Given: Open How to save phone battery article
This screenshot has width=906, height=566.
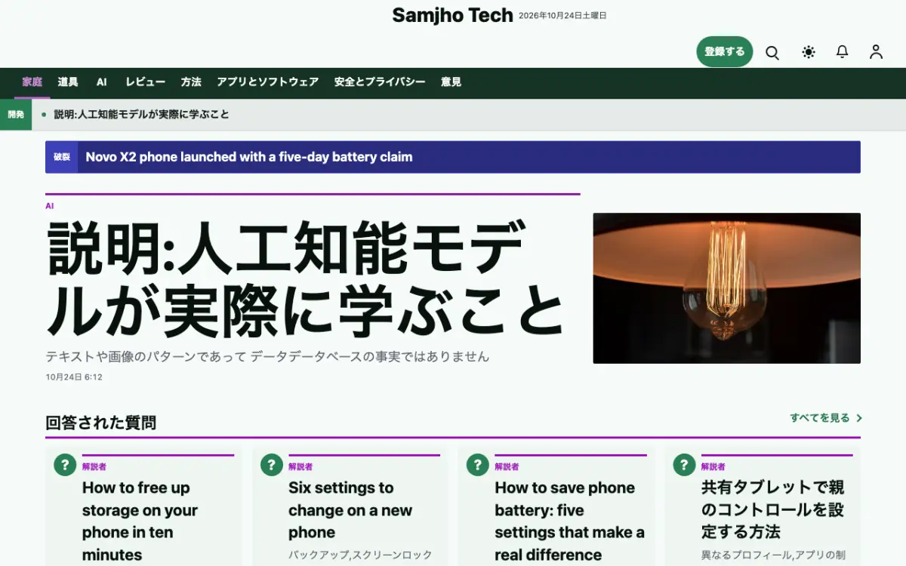Looking at the screenshot, I should click(570, 521).
